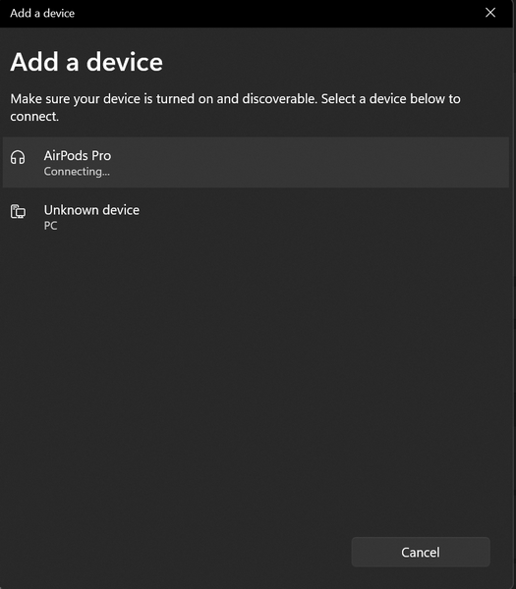Choose the Unknown device entry
Viewport: 516px width, 589px height.
point(256,217)
